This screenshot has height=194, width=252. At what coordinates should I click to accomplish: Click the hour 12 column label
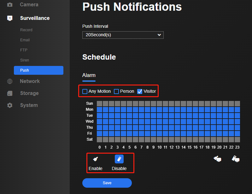point(171,147)
